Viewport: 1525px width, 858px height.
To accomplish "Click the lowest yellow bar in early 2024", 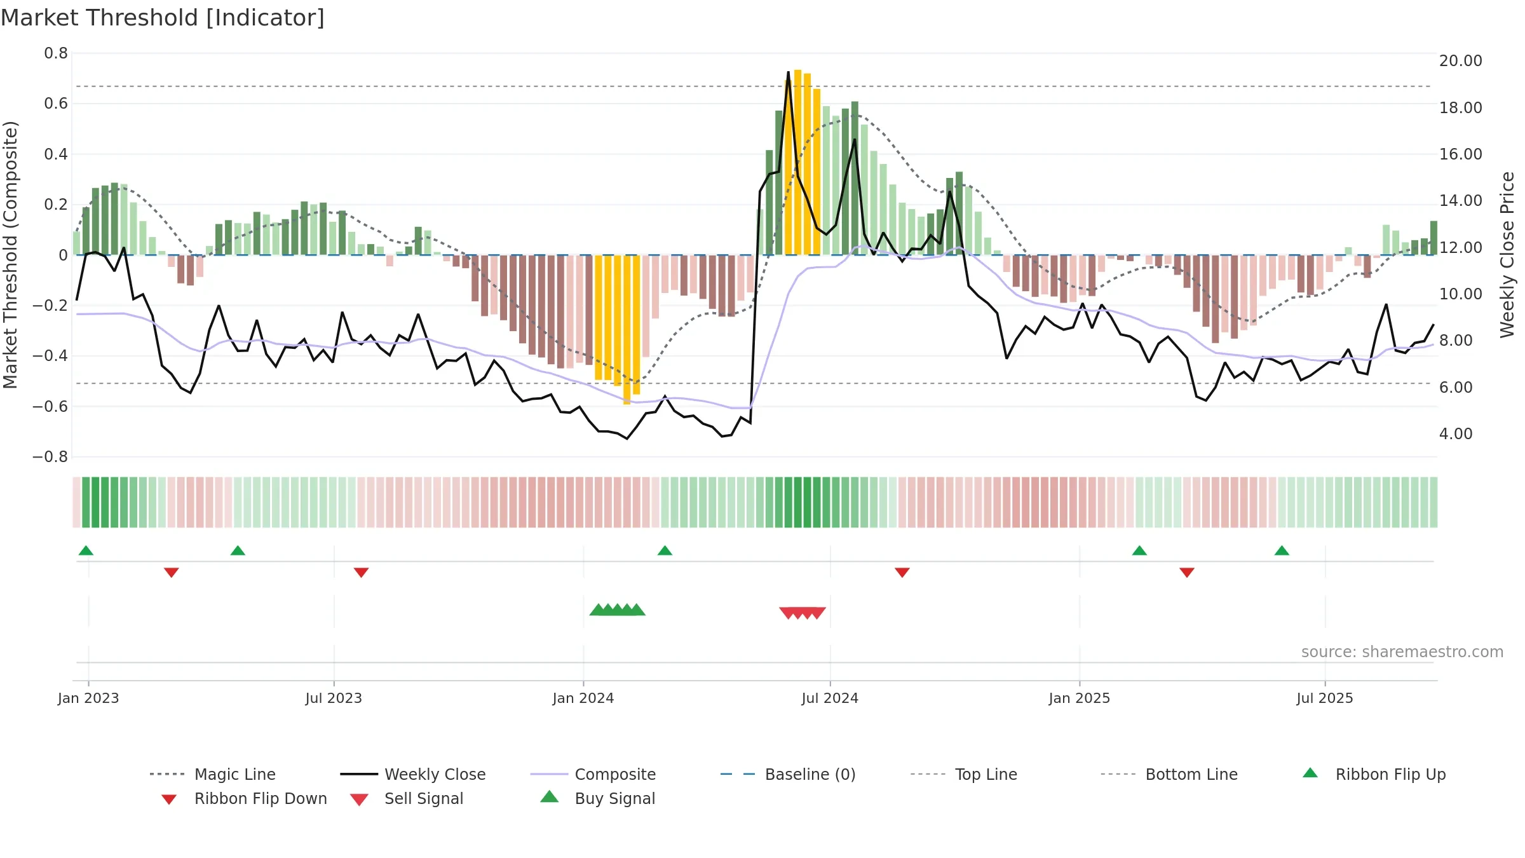I will pos(627,329).
